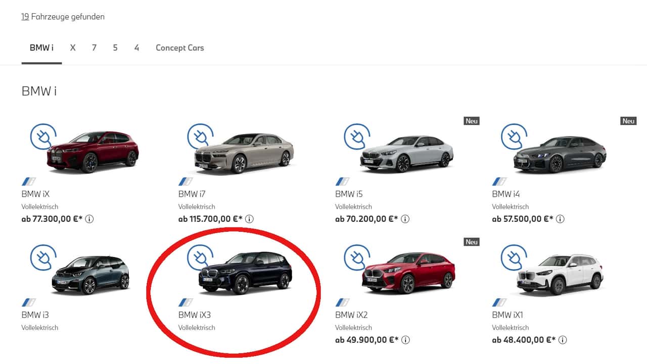The image size is (647, 364).
Task: Open price info icon for BMW iX2
Action: click(405, 340)
